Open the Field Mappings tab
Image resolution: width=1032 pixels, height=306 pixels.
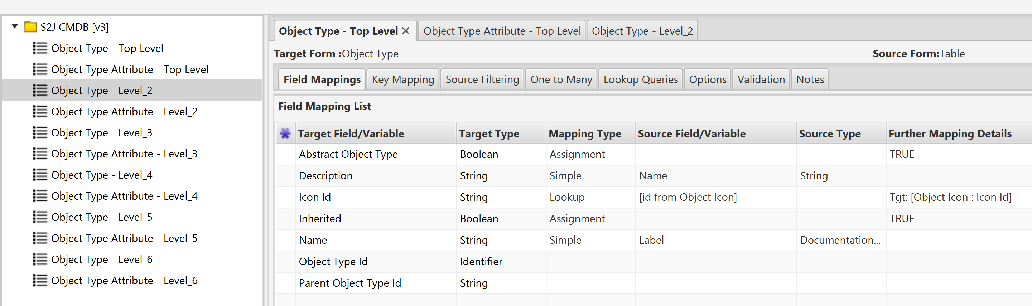click(322, 79)
